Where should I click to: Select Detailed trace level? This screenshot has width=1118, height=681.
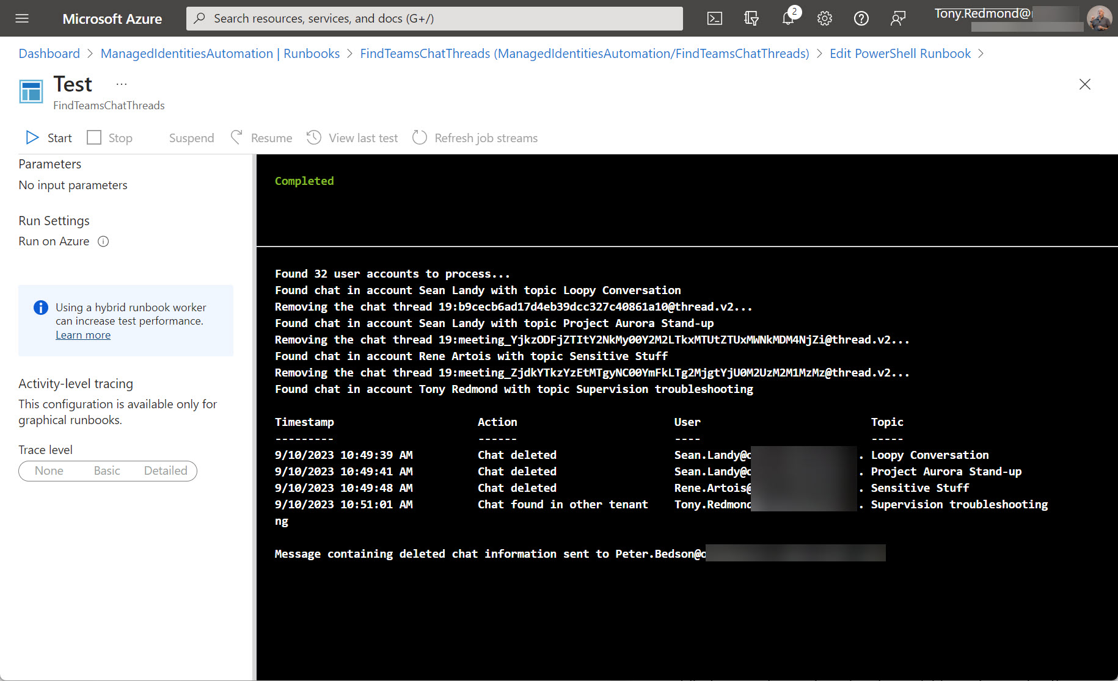point(166,470)
